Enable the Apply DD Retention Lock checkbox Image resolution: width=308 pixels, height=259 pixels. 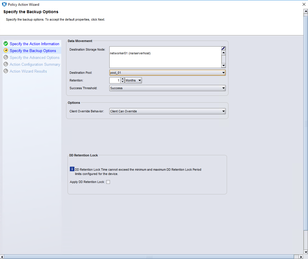(x=108, y=182)
